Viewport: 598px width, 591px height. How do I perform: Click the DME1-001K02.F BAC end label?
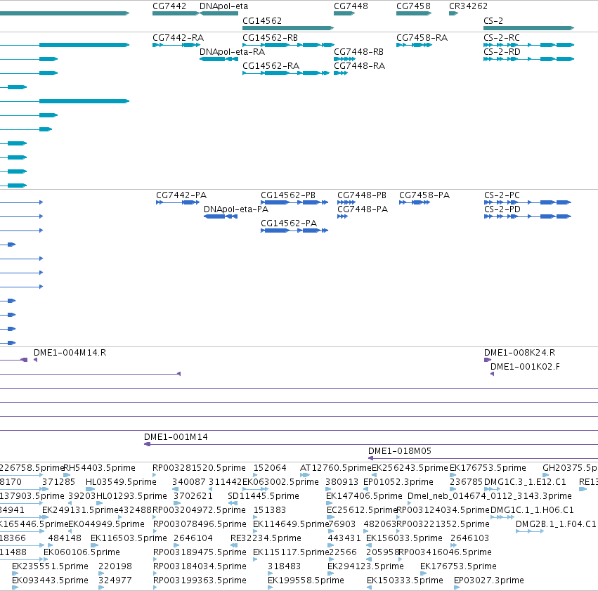tap(525, 367)
